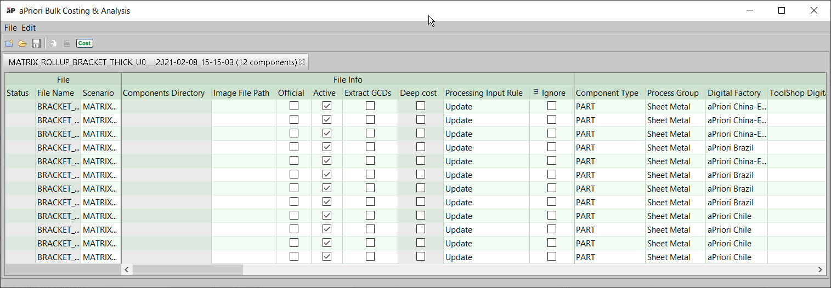
Task: Open the File menu
Action: 10,28
